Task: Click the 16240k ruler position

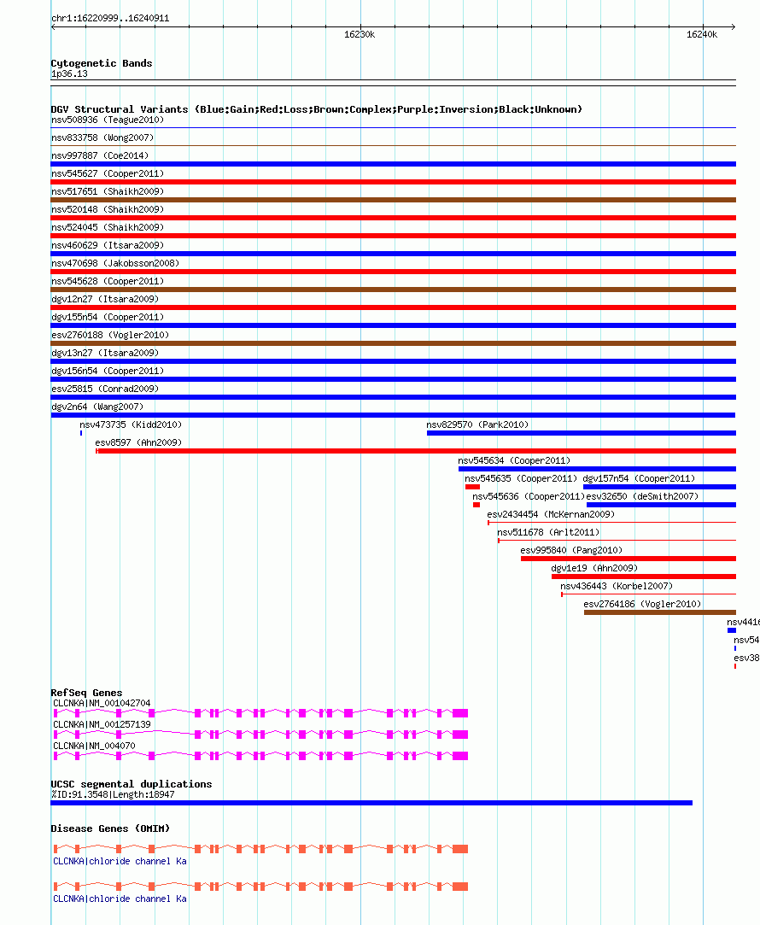Action: click(702, 35)
